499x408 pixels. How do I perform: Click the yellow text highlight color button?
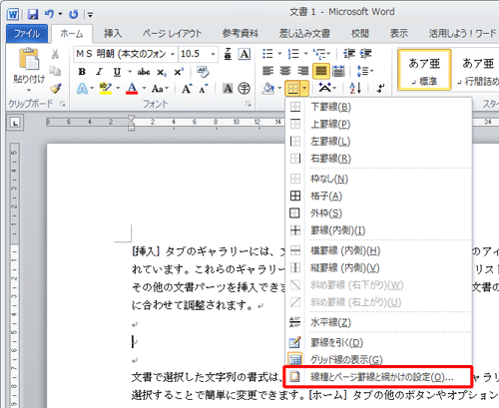click(x=106, y=89)
